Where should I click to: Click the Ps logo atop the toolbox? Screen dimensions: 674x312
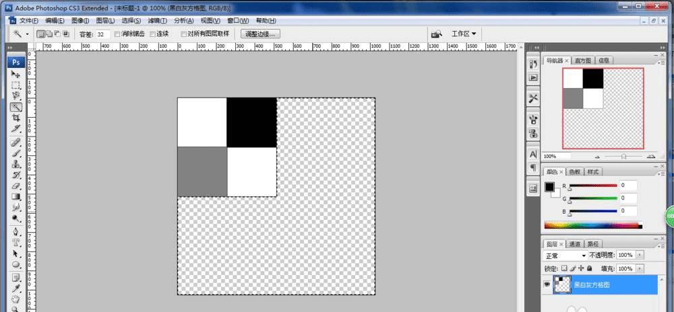16,62
